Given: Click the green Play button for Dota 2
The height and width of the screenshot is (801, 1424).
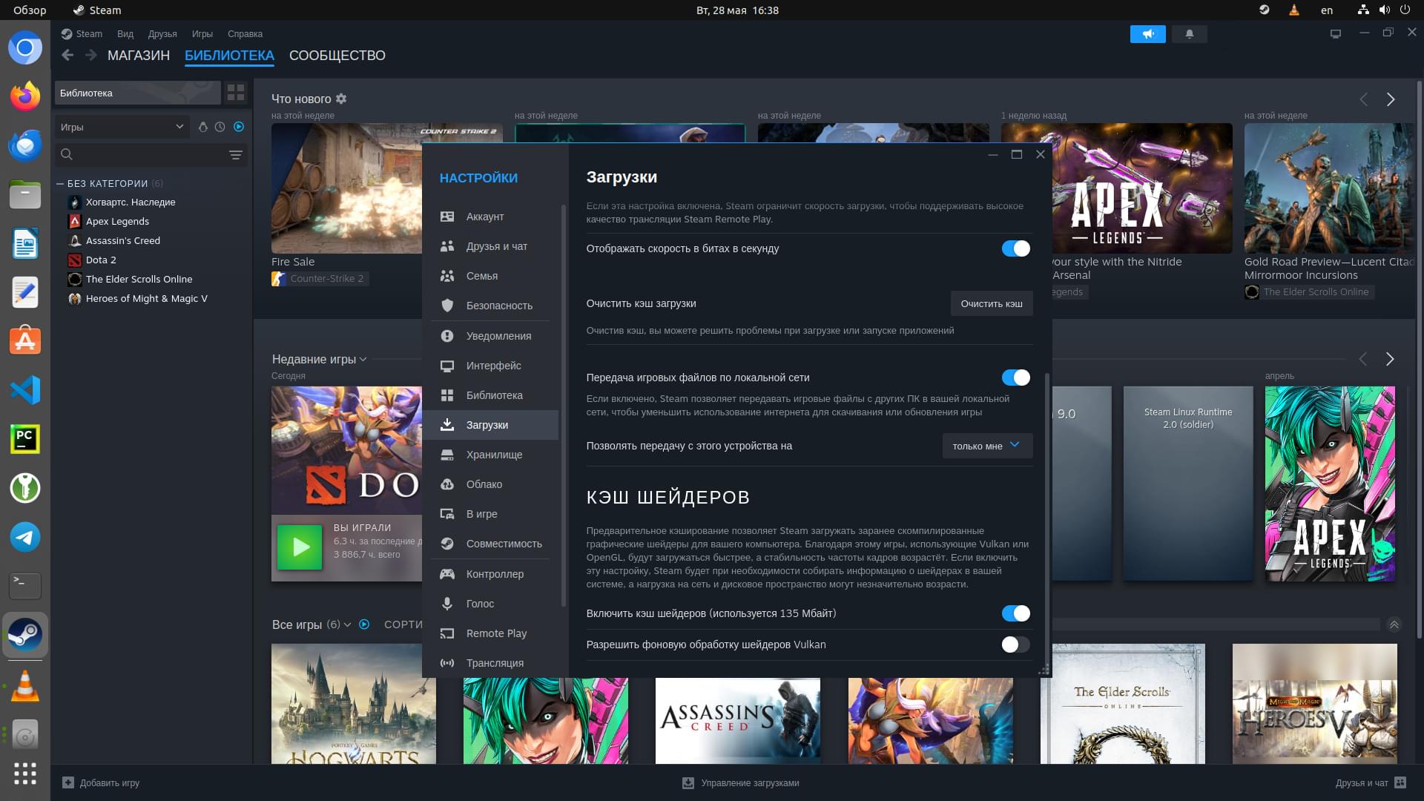Looking at the screenshot, I should click(x=300, y=547).
